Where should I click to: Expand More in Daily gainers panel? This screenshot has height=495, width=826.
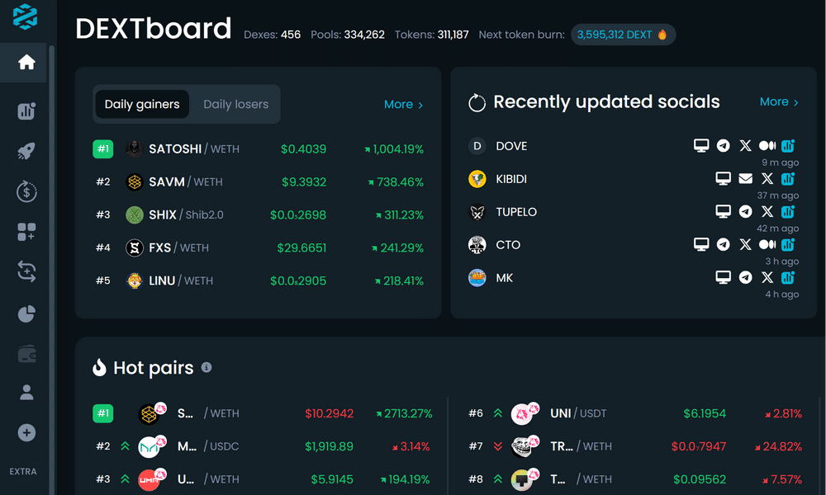pyautogui.click(x=404, y=105)
